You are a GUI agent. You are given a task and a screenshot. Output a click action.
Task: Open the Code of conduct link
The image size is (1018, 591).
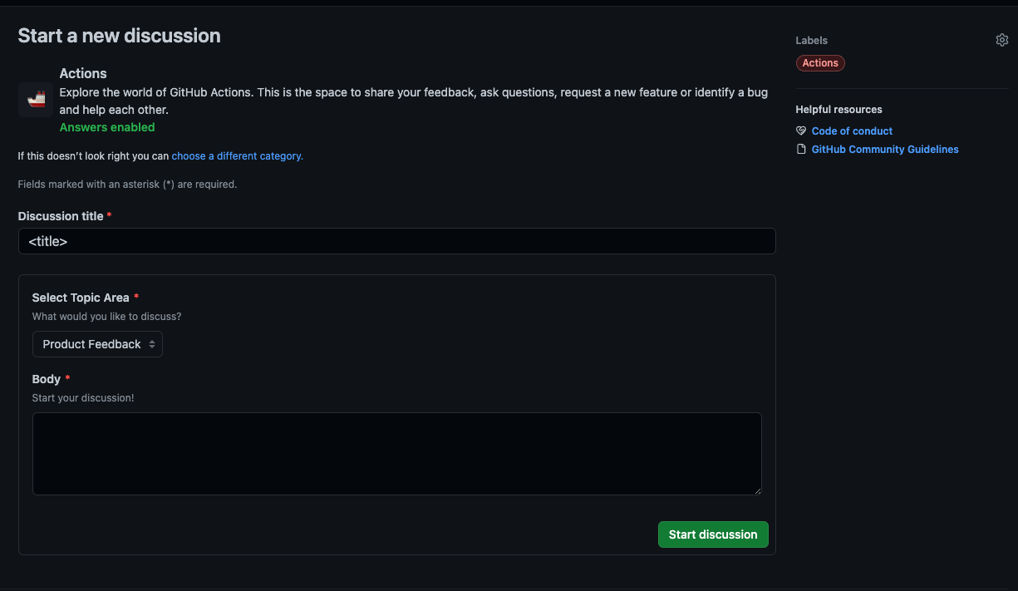pyautogui.click(x=852, y=131)
